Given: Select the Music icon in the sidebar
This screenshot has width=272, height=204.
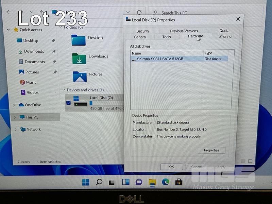Looking at the screenshot, I should coord(22,82).
